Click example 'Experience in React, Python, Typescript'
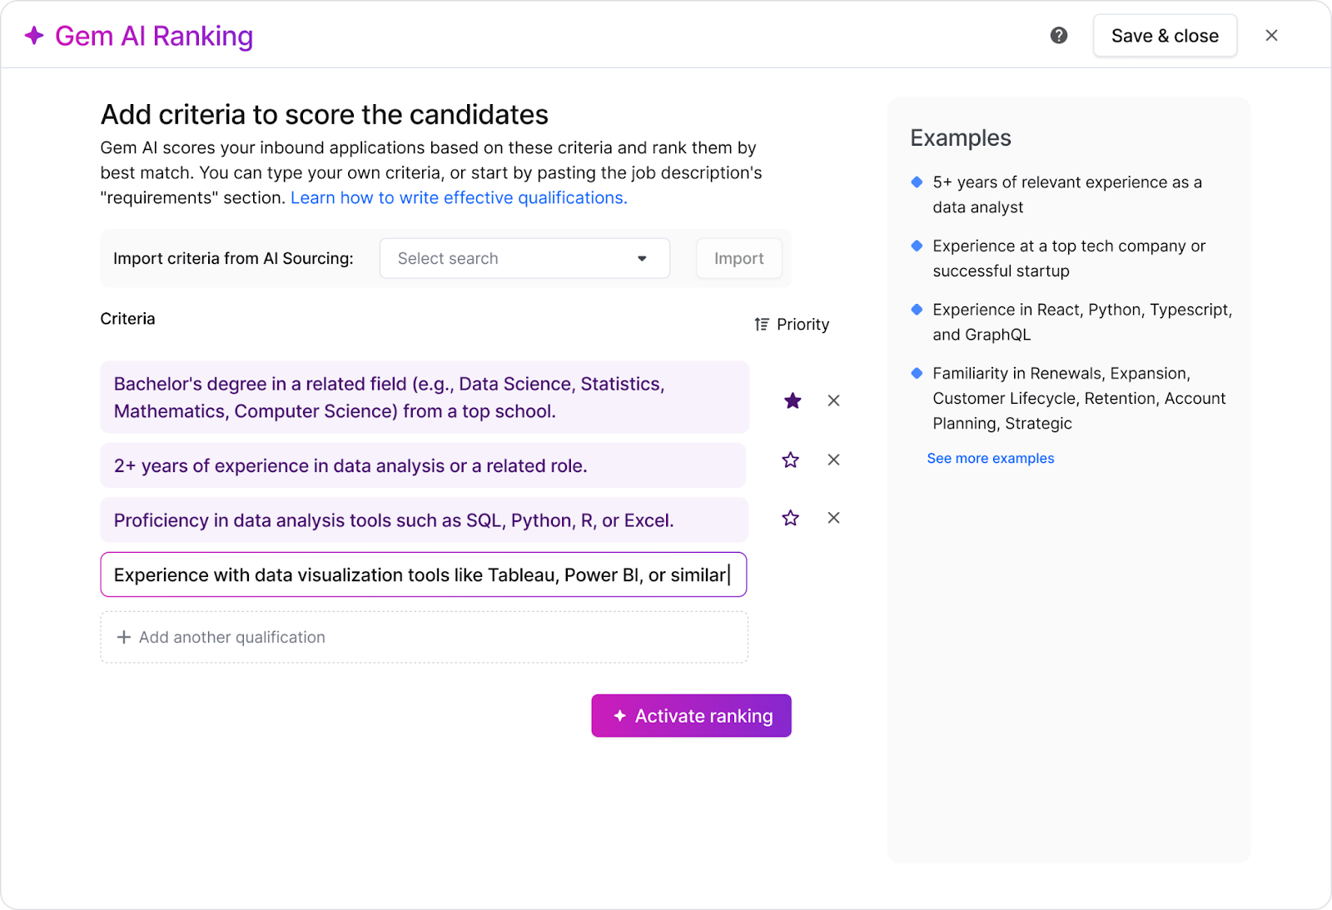The width and height of the screenshot is (1332, 910). point(1082,322)
